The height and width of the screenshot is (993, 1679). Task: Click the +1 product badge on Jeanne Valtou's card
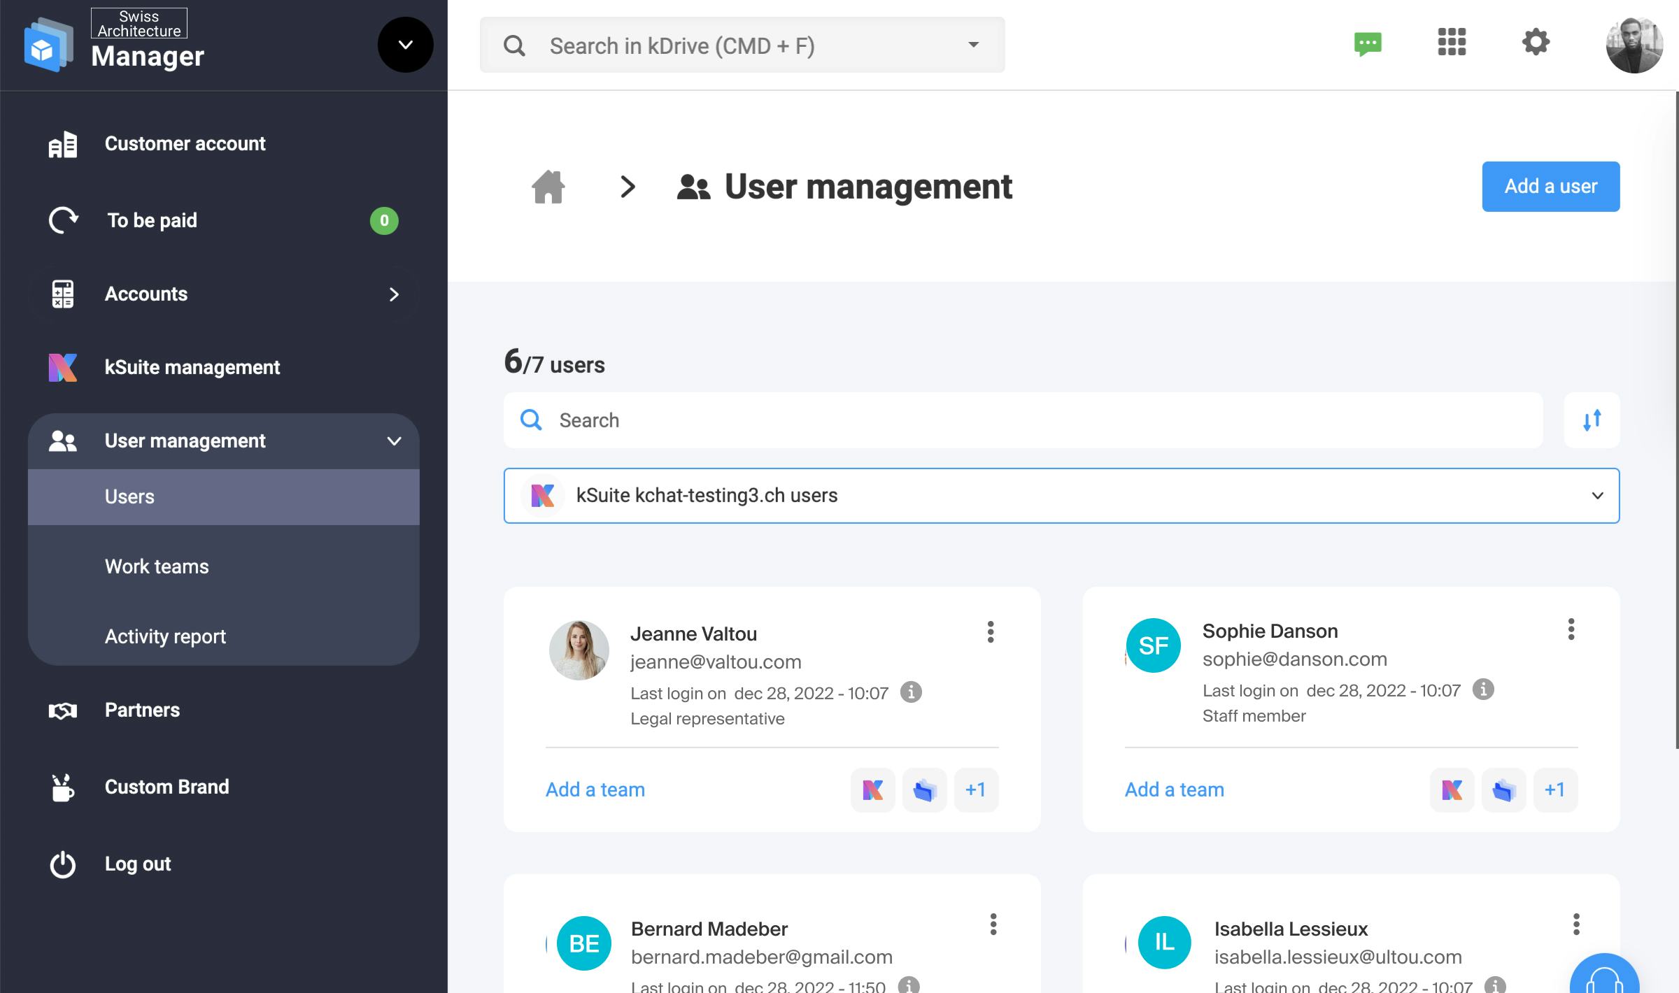click(x=977, y=790)
